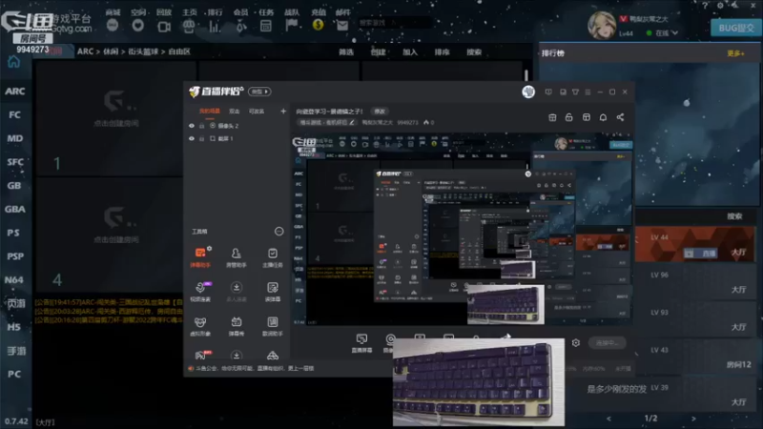Image resolution: width=763 pixels, height=429 pixels.
Task: Click 搜索 in the room list bar
Action: tap(474, 52)
